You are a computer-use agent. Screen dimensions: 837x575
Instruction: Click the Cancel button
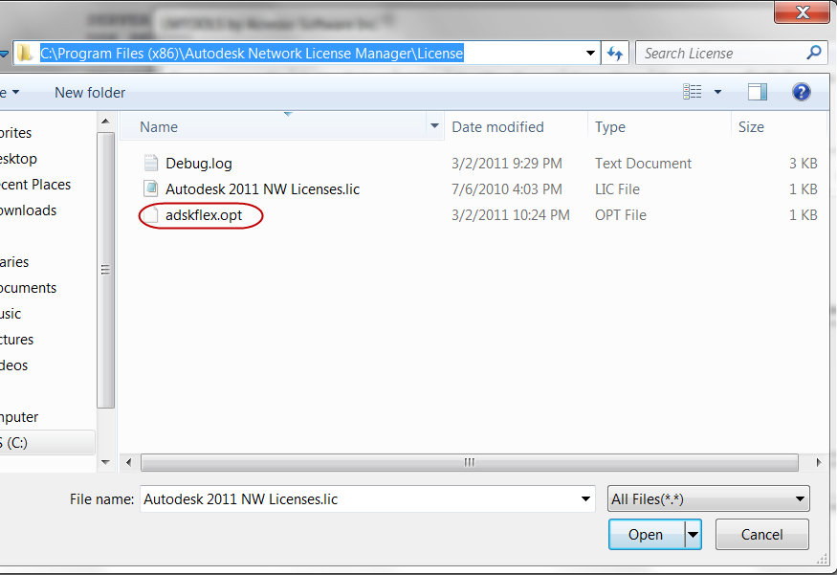point(761,535)
